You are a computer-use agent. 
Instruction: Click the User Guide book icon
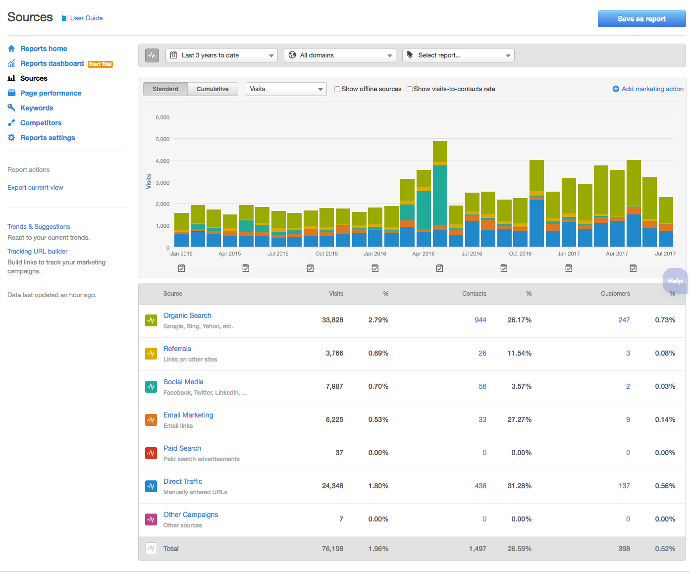click(64, 18)
